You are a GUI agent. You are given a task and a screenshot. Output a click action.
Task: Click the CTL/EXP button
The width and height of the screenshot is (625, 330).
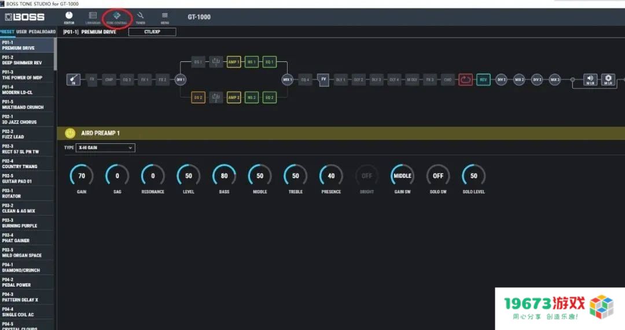click(x=152, y=32)
